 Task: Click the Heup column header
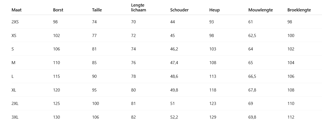(x=214, y=10)
